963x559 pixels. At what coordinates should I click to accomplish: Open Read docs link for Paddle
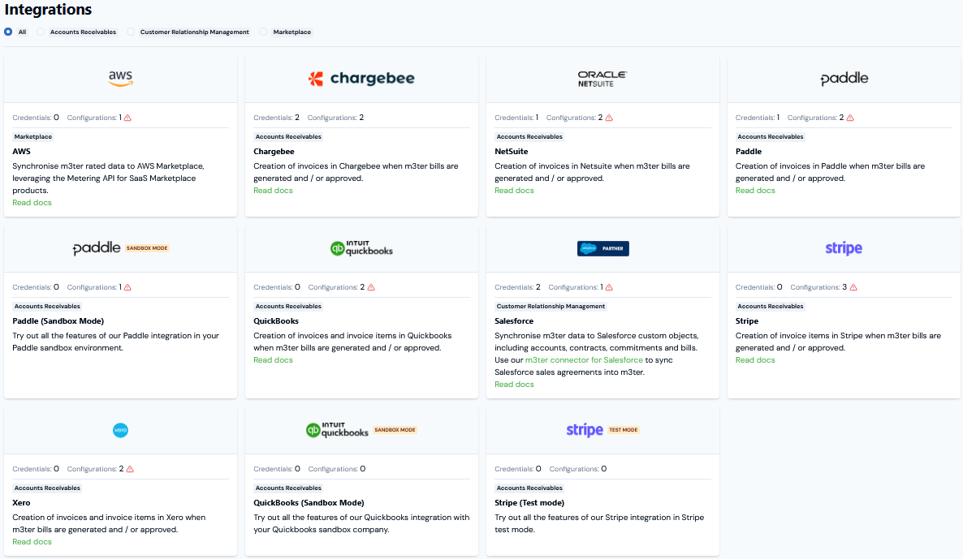(x=755, y=190)
